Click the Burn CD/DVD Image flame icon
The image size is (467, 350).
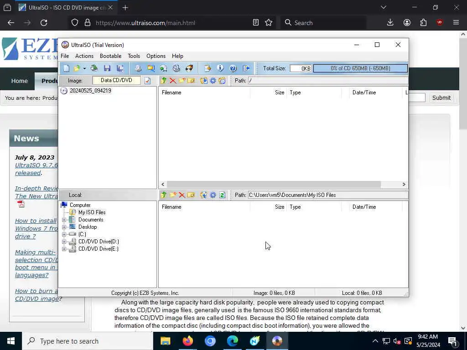(189, 68)
